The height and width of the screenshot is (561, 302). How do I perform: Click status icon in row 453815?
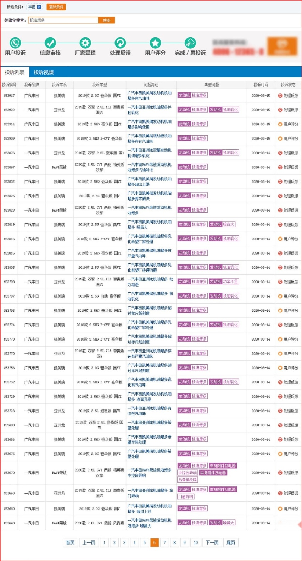click(280, 253)
